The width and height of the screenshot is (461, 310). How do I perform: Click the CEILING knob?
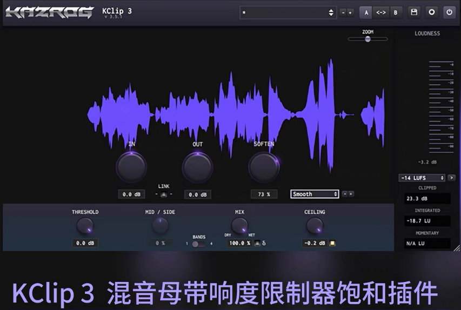pyautogui.click(x=315, y=226)
